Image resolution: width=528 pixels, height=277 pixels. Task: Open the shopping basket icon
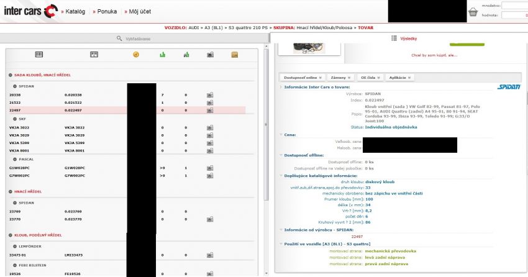(473, 12)
